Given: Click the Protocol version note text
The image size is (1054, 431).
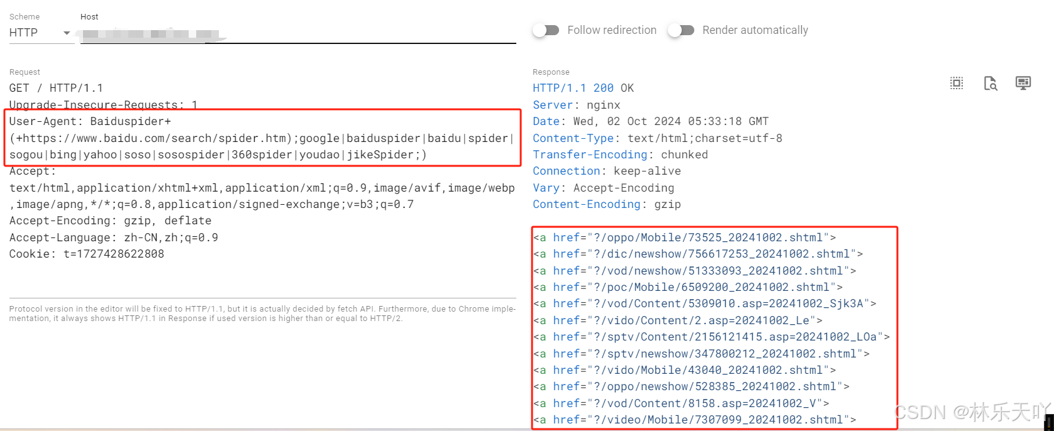Looking at the screenshot, I should click(262, 314).
